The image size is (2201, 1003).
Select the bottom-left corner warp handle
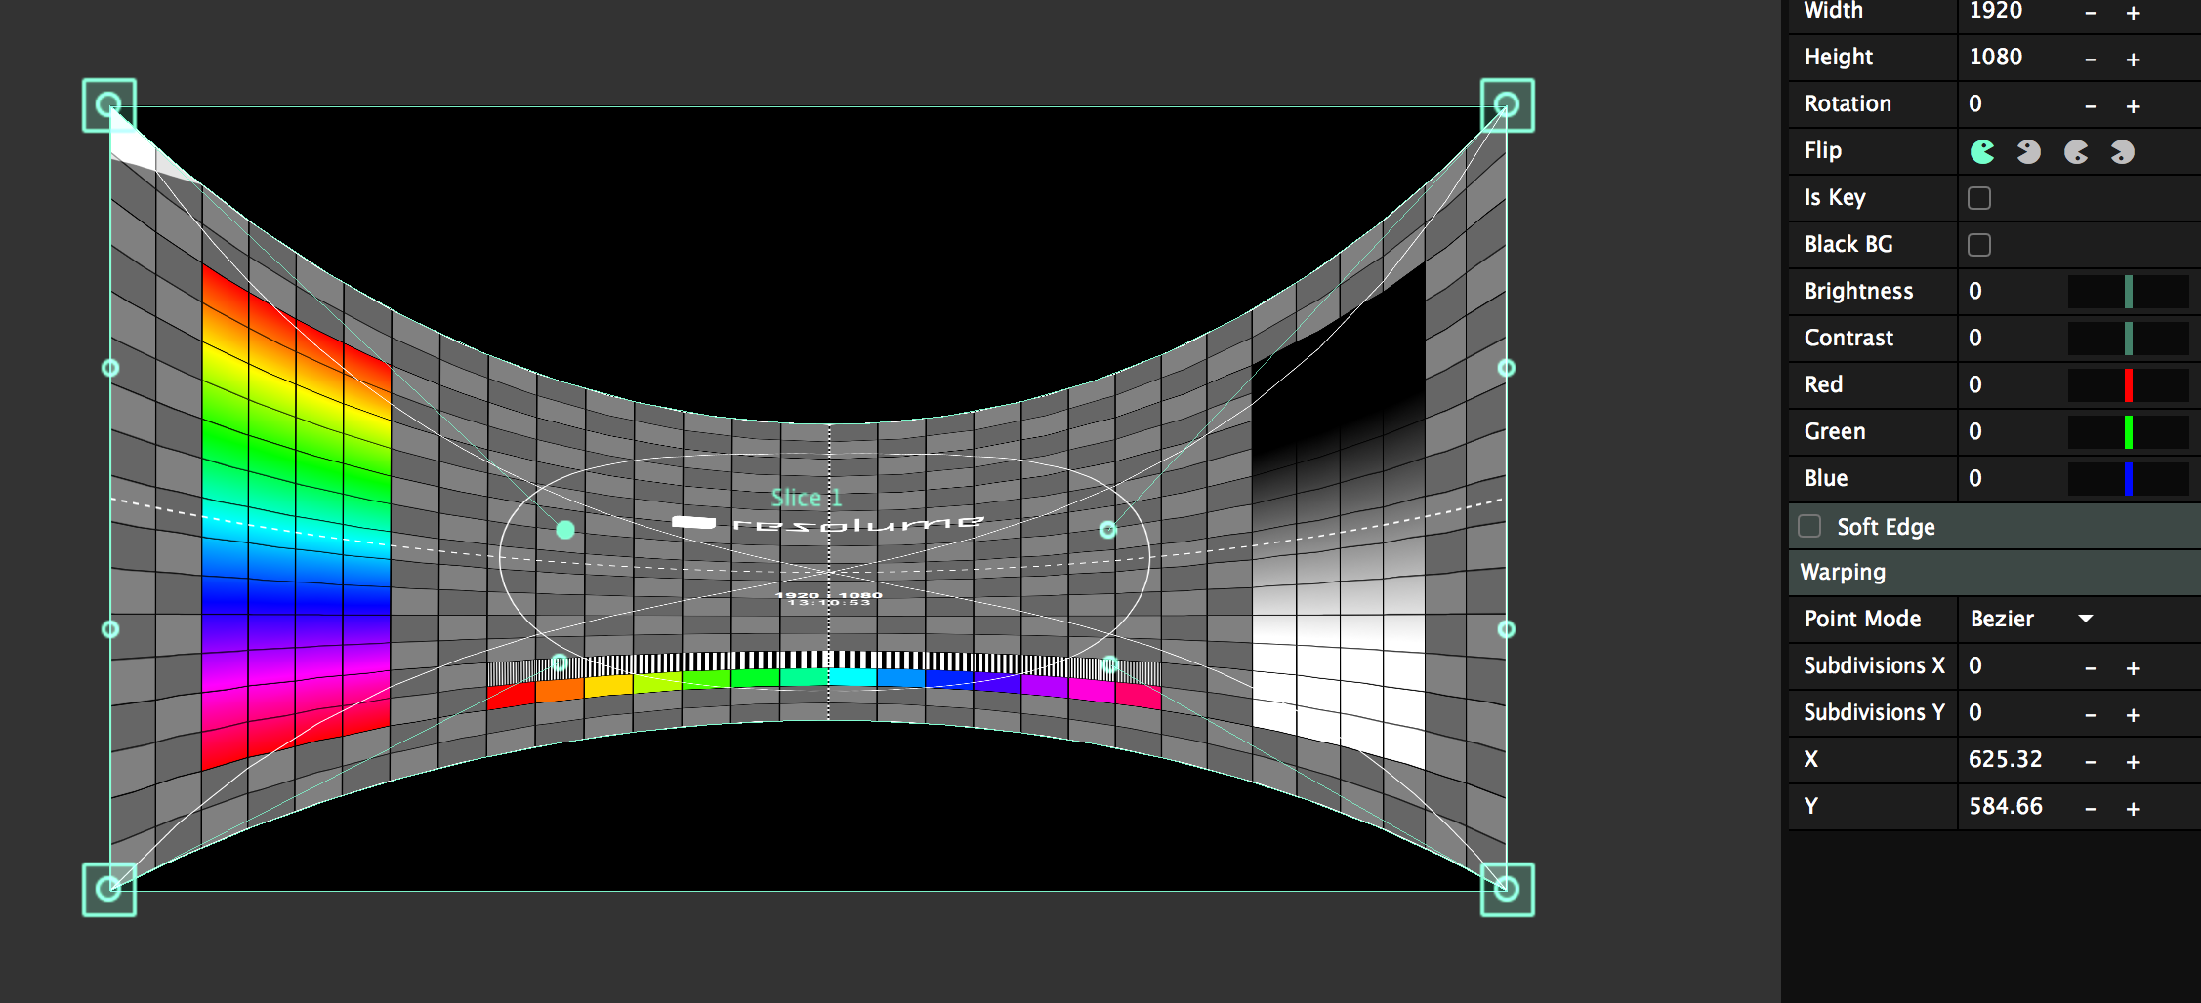pyautogui.click(x=109, y=889)
